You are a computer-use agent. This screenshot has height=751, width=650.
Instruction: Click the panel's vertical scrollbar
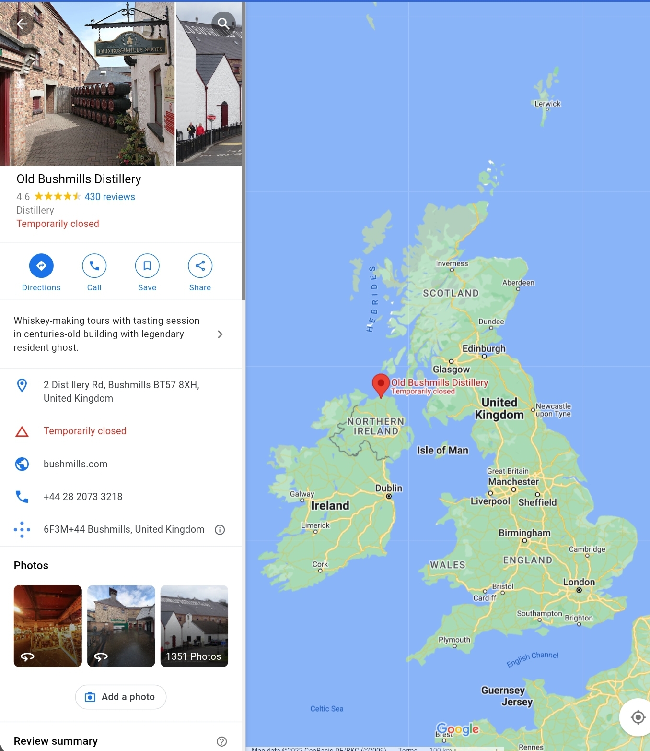(244, 151)
